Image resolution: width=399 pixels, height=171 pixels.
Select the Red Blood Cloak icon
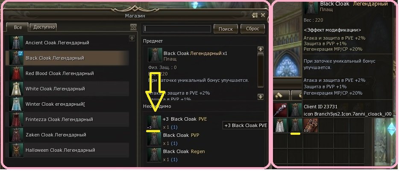point(16,73)
